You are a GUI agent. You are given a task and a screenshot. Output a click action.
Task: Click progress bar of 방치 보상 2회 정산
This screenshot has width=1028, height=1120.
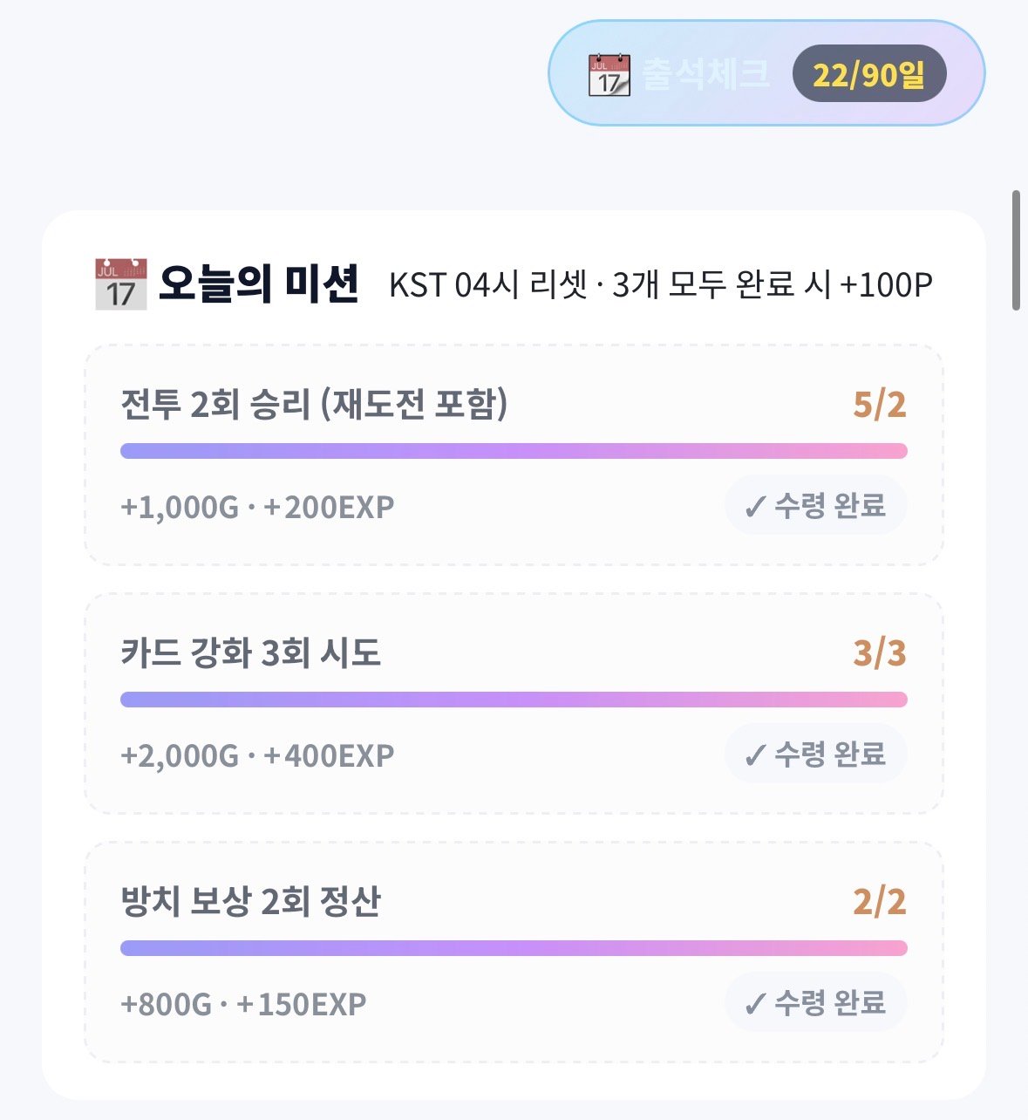[x=514, y=948]
